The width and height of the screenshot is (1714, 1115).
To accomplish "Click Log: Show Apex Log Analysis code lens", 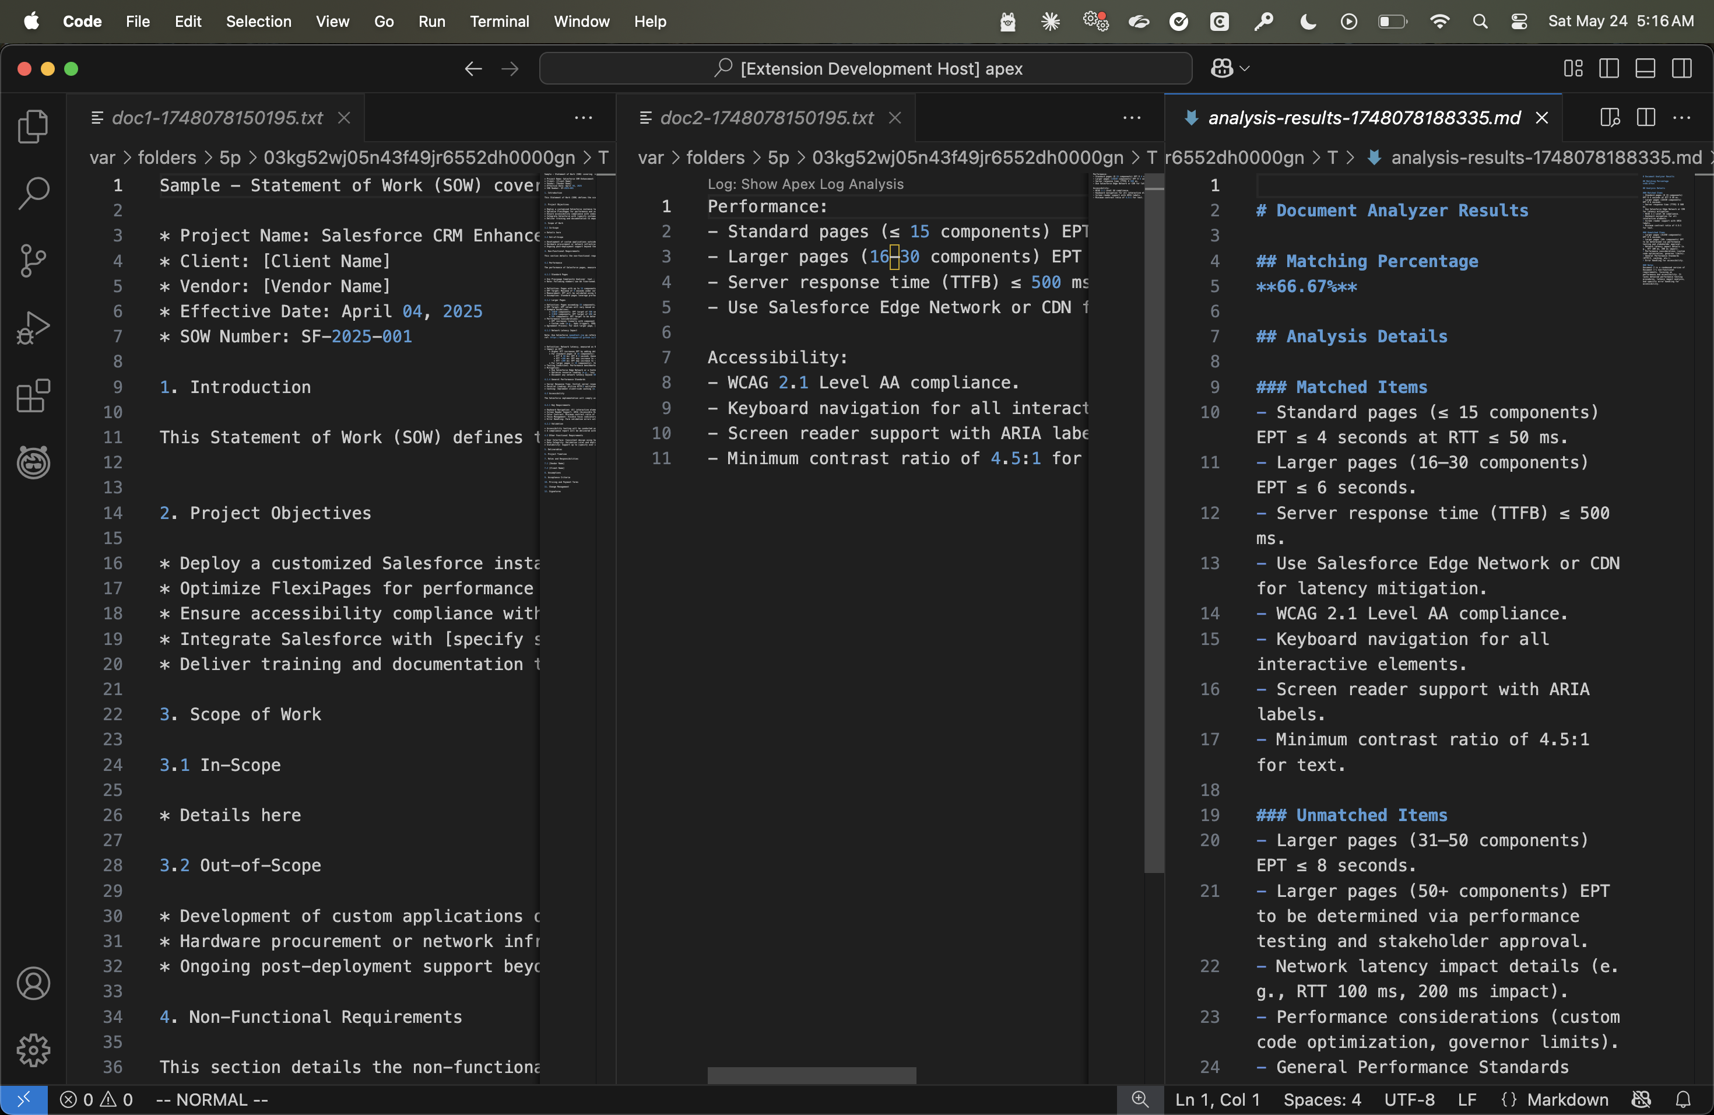I will coord(805,184).
